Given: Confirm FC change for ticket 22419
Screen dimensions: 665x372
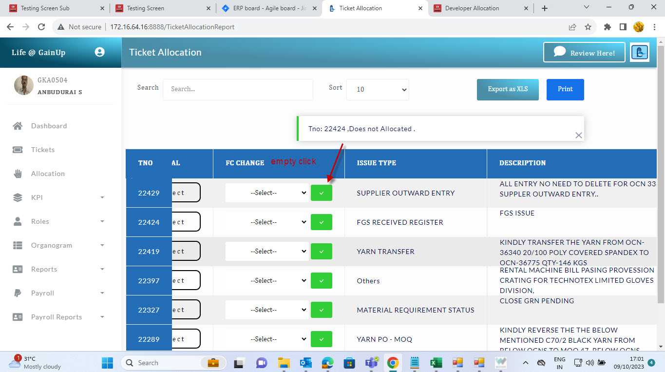Looking at the screenshot, I should coord(321,252).
